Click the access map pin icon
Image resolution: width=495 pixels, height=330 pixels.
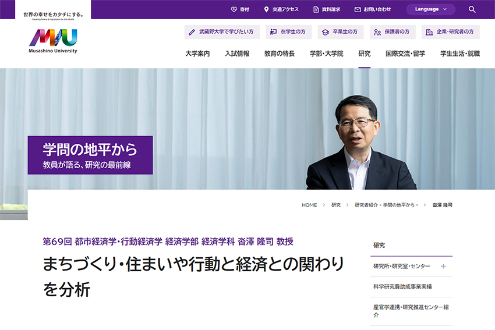click(266, 9)
